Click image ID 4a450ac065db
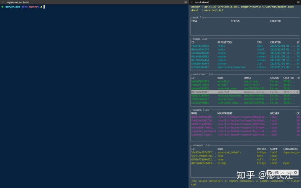 pos(200,53)
